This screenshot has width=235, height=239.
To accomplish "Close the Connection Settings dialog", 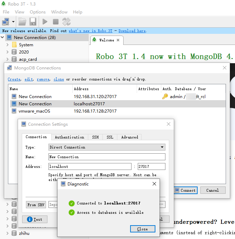I will (169, 124).
